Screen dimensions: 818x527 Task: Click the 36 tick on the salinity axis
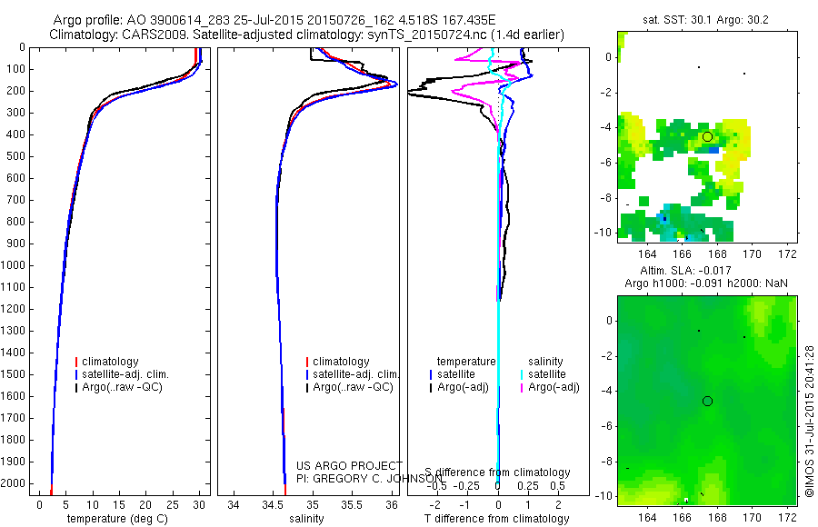tap(392, 504)
